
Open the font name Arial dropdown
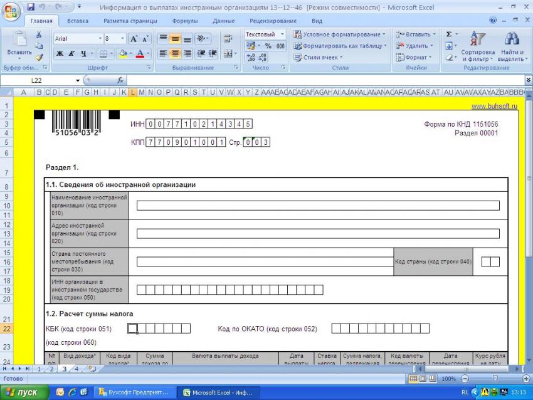100,39
